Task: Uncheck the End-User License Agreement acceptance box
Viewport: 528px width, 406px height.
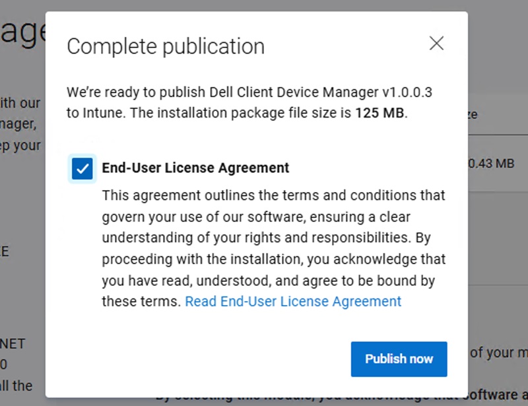Action: click(82, 169)
